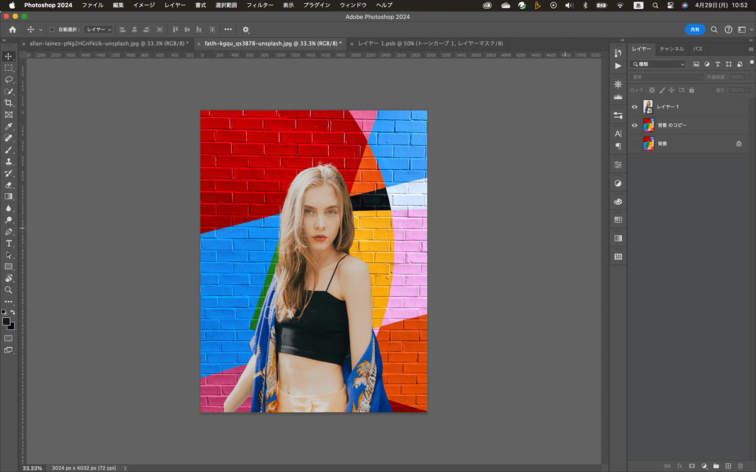The image size is (756, 472).
Task: Click the add layer mask icon
Action: tap(692, 466)
